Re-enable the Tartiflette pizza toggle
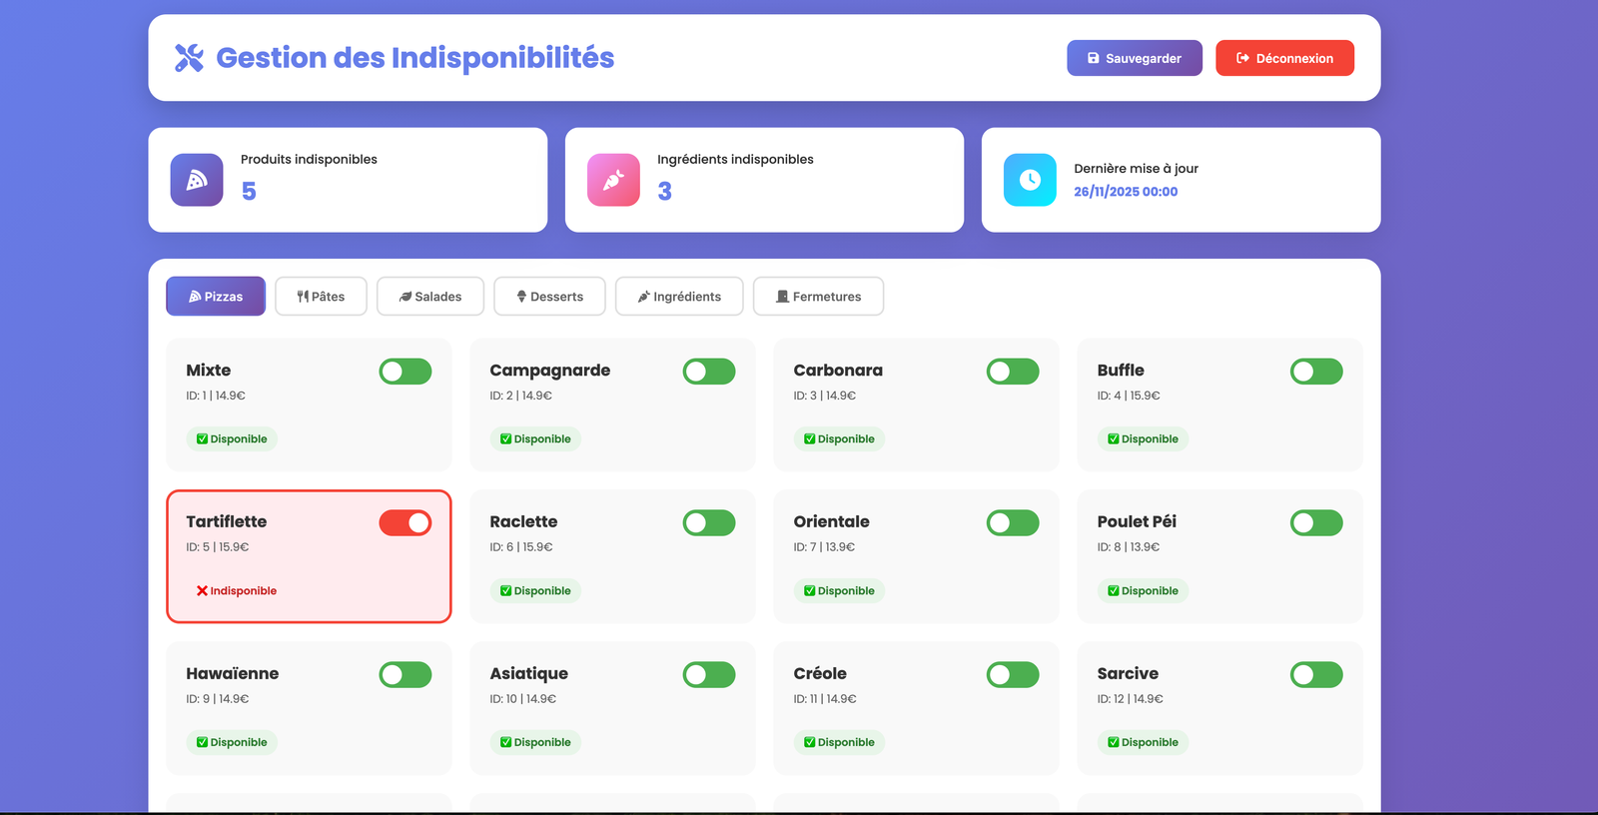The height and width of the screenshot is (815, 1598). (405, 522)
